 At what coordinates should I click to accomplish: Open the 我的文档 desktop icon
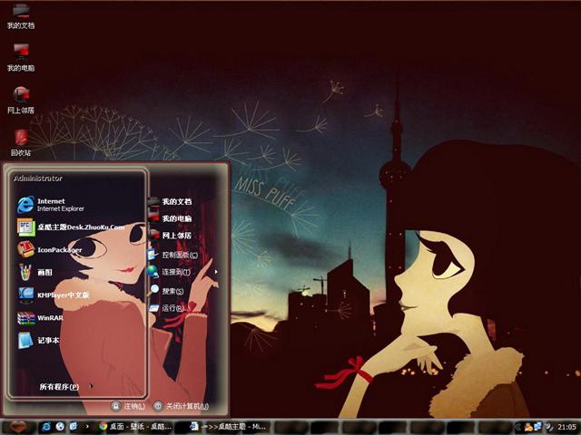click(x=21, y=17)
